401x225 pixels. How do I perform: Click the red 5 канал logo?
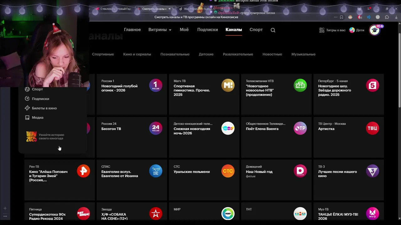click(372, 85)
